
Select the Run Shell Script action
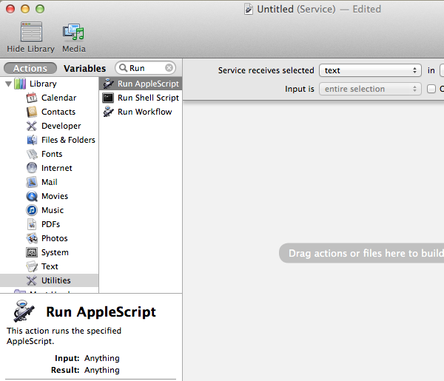coord(141,98)
